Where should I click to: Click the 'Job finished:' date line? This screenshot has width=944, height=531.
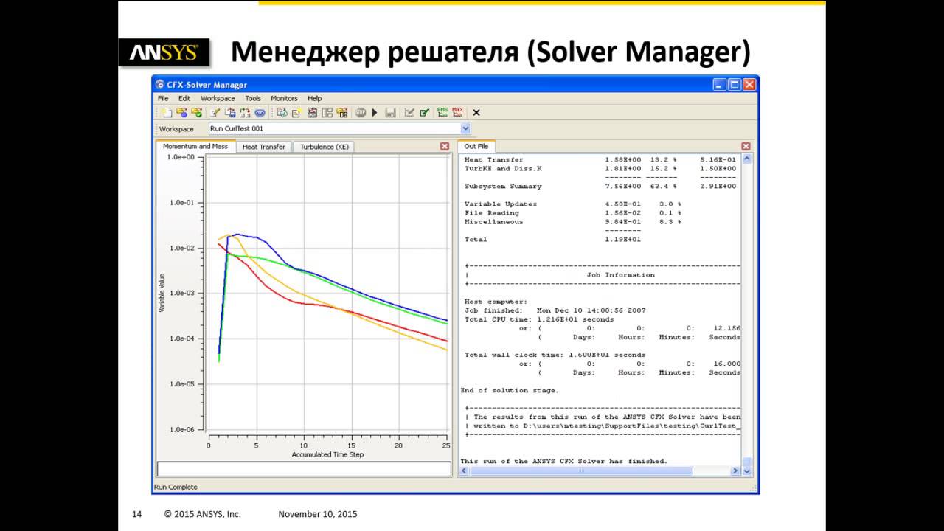click(555, 310)
